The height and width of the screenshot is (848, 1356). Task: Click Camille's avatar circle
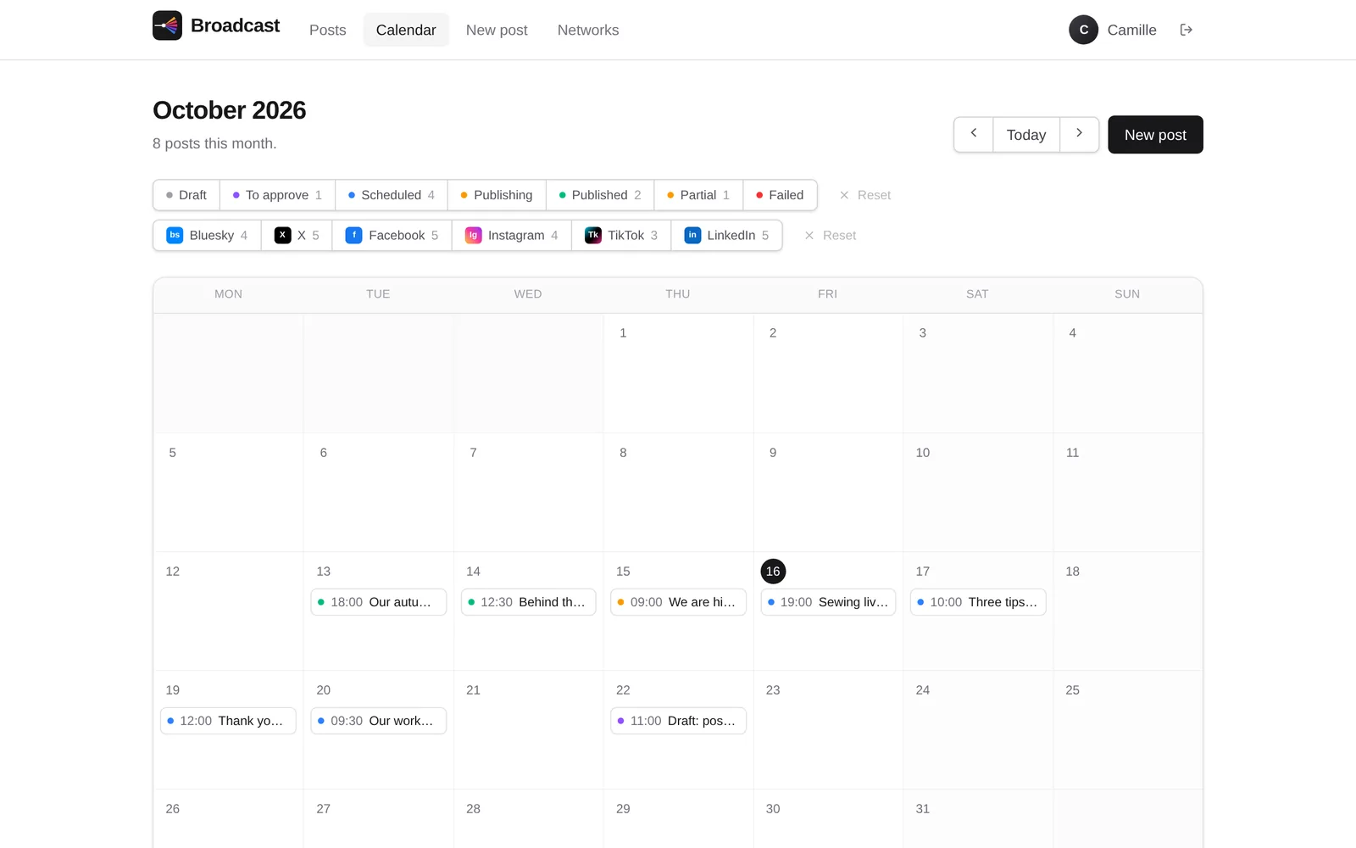click(x=1083, y=30)
